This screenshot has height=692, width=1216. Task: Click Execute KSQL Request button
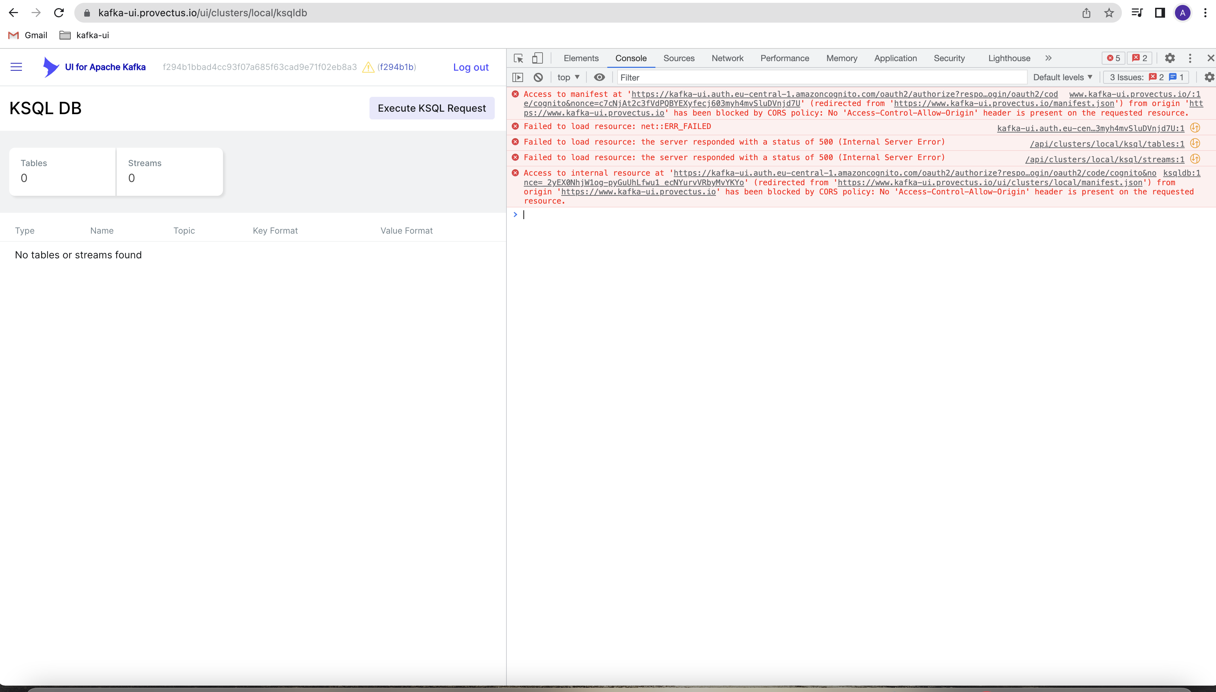pos(432,109)
